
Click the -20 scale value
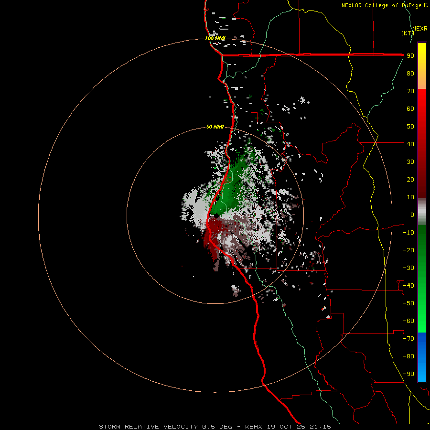pos(408,250)
